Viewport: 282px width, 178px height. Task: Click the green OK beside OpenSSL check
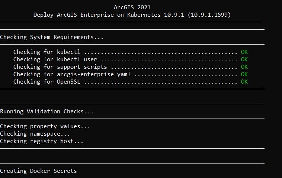coord(244,82)
